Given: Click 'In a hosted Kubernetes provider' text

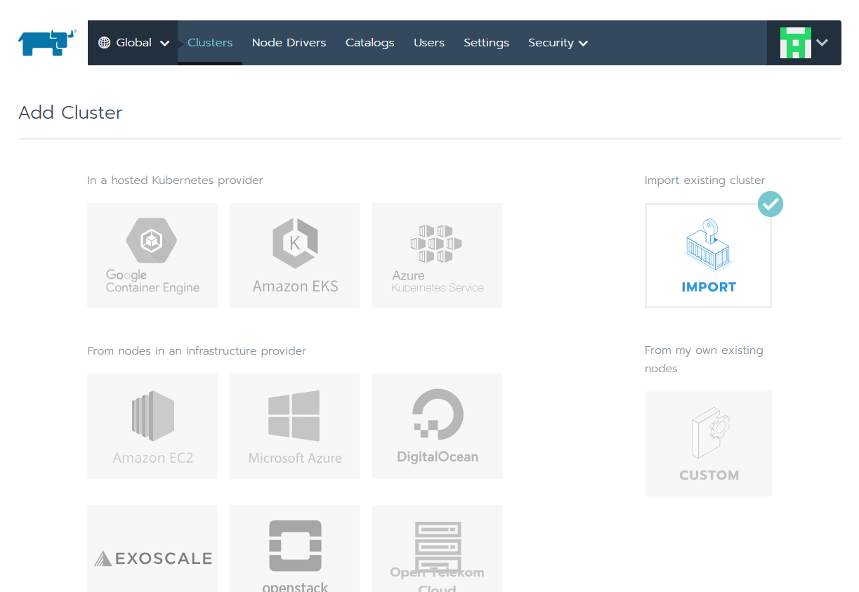Looking at the screenshot, I should pyautogui.click(x=175, y=180).
